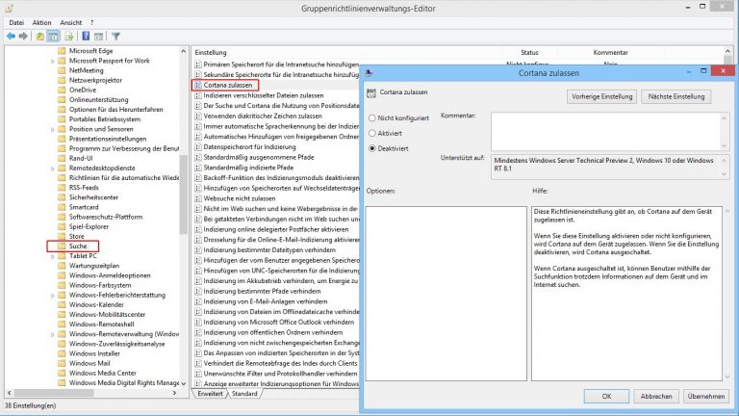Select the Nicht konfiguriert radio button
739x416 pixels.
point(372,117)
